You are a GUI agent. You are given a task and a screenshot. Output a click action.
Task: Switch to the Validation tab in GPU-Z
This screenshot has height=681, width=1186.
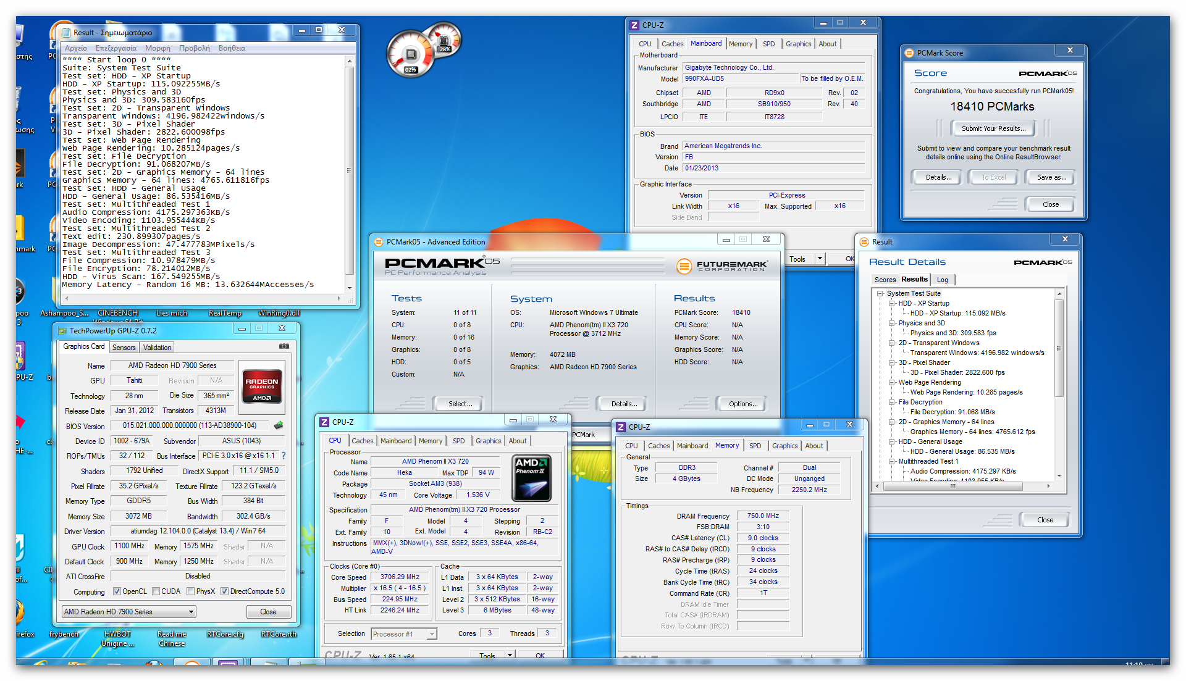pyautogui.click(x=158, y=348)
